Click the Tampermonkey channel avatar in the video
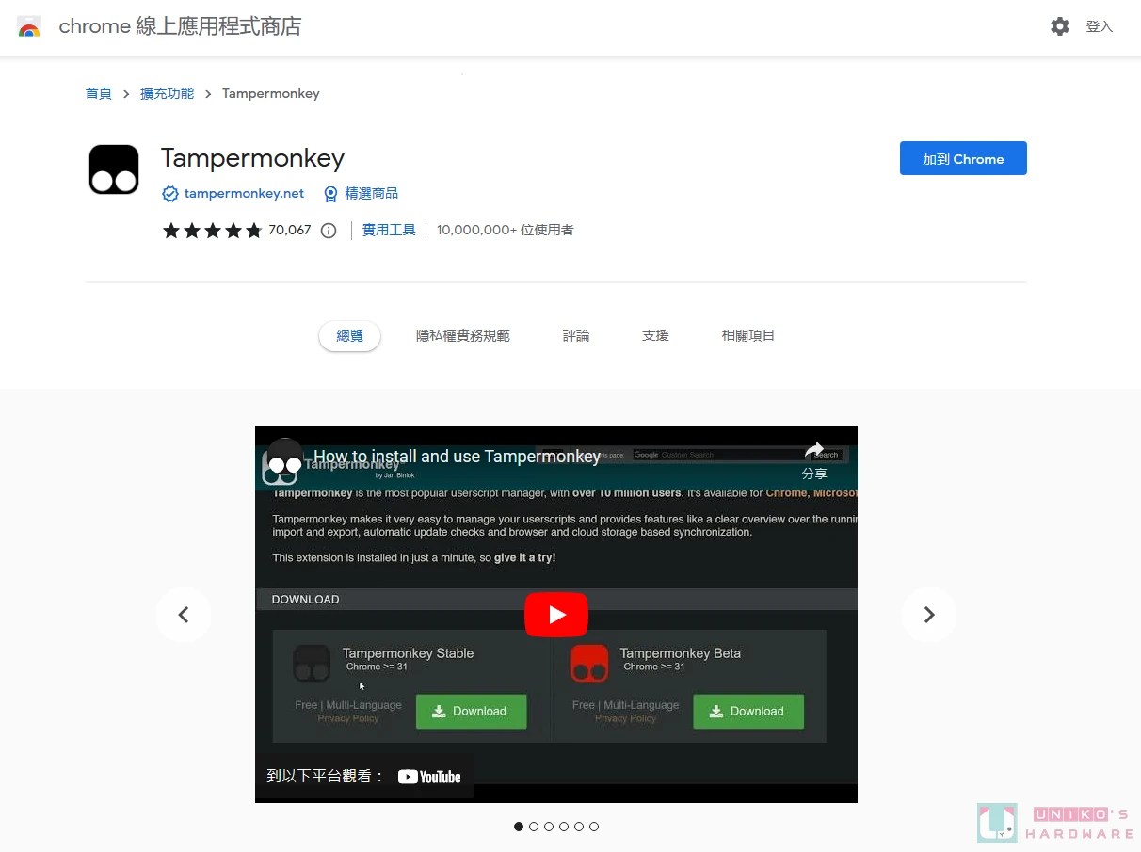Image resolution: width=1141 pixels, height=852 pixels. coord(284,457)
